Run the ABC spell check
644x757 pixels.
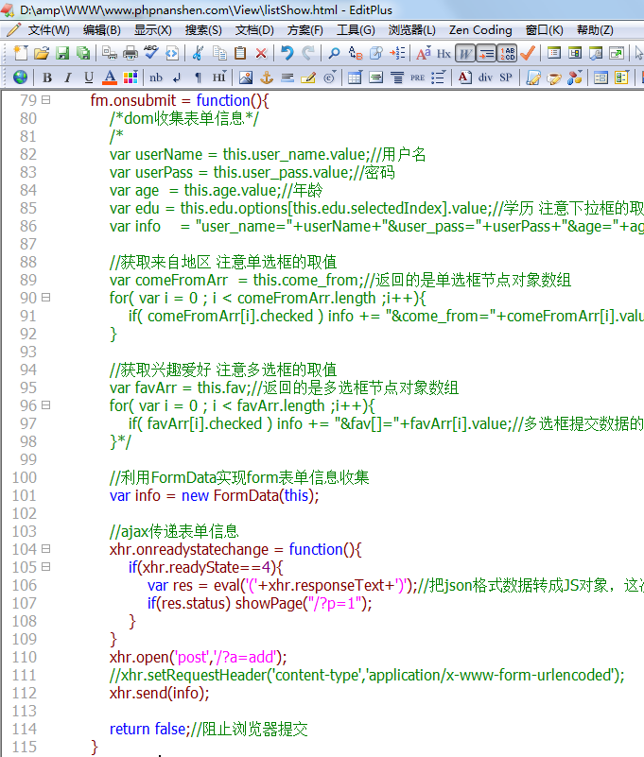(x=151, y=53)
